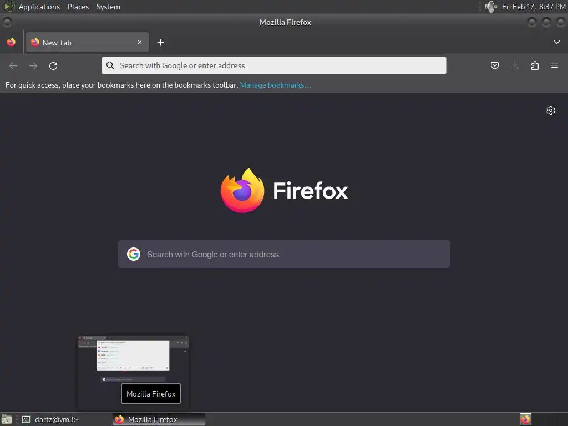Open the clock showing Fri Feb 17
568x426 pixels.
click(x=534, y=7)
